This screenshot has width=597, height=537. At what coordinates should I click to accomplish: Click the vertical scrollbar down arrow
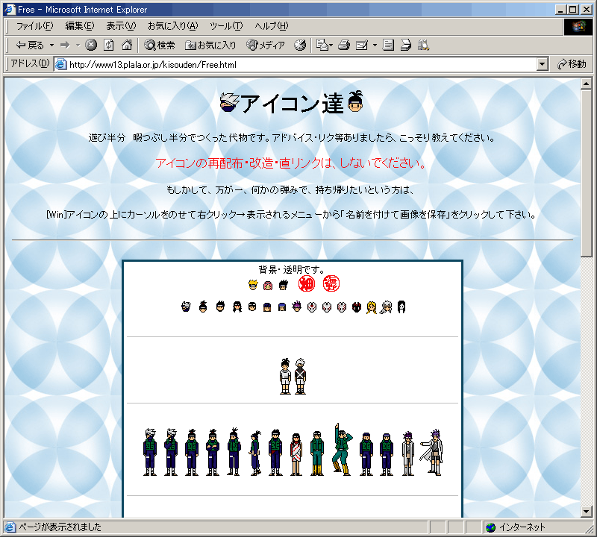[x=587, y=512]
